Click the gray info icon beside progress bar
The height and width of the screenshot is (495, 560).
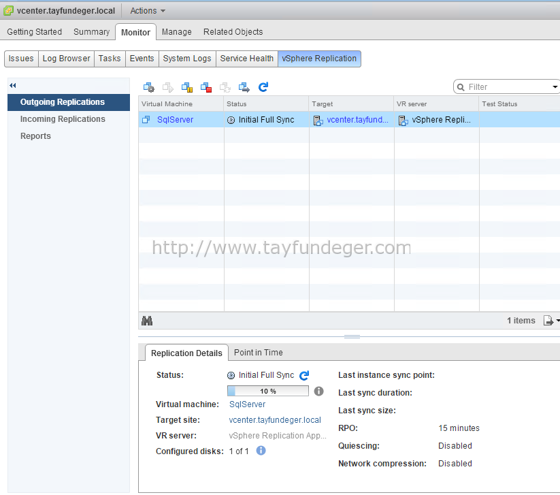318,392
